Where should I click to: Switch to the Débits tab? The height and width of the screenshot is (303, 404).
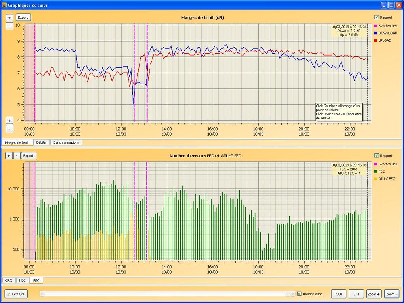click(41, 142)
